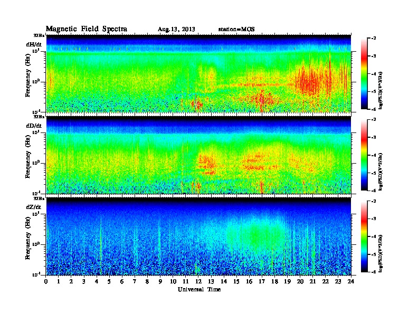Click hour "16" on the Universal Time axis
Viewport: 418px width, 323px height.
click(x=249, y=281)
